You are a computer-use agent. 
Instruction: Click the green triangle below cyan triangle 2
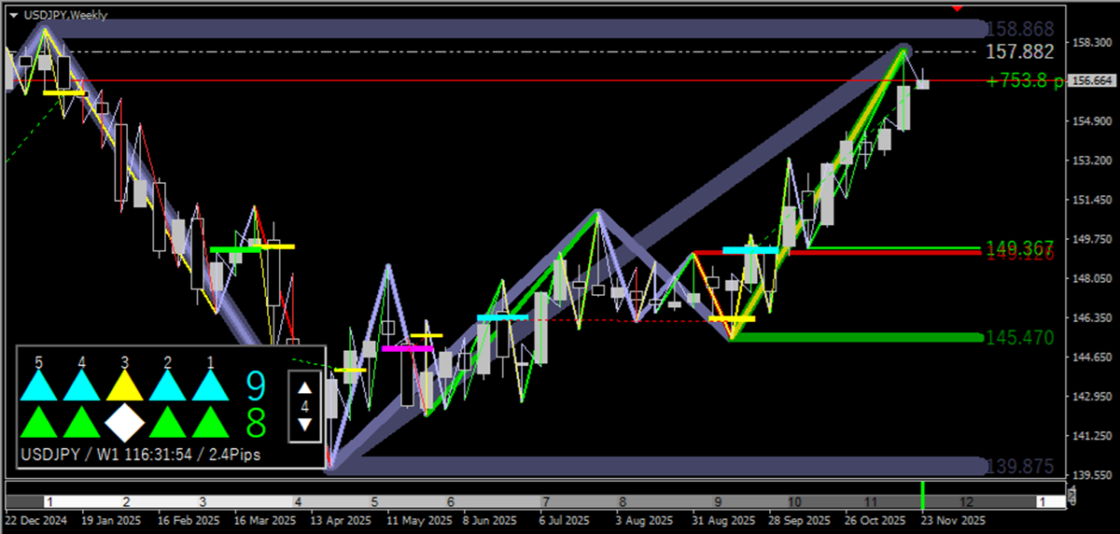point(167,422)
